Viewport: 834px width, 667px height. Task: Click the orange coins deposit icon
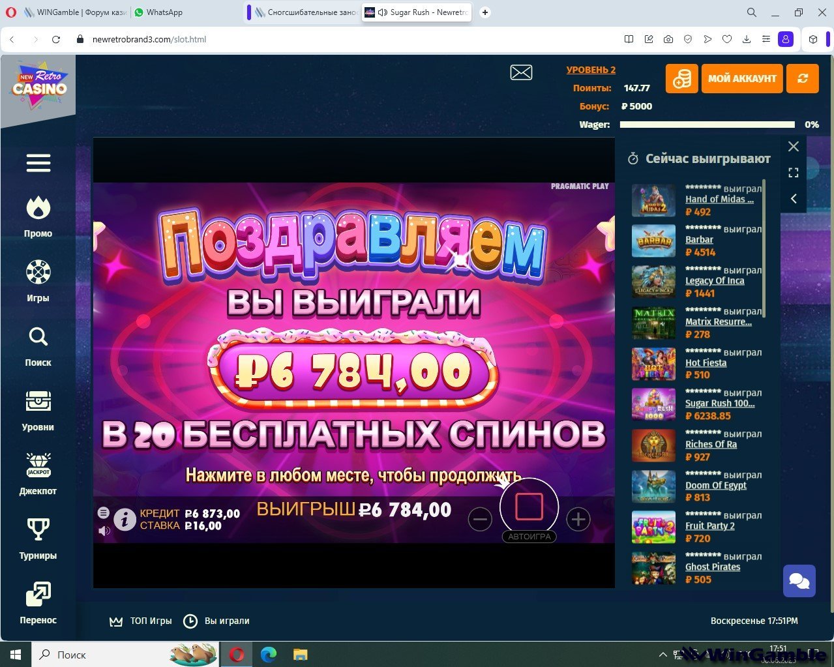point(681,78)
